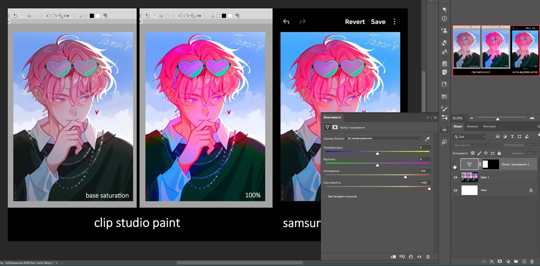The width and height of the screenshot is (540, 266).
Task: Toggle lock transparent pixels
Action: tap(472, 153)
